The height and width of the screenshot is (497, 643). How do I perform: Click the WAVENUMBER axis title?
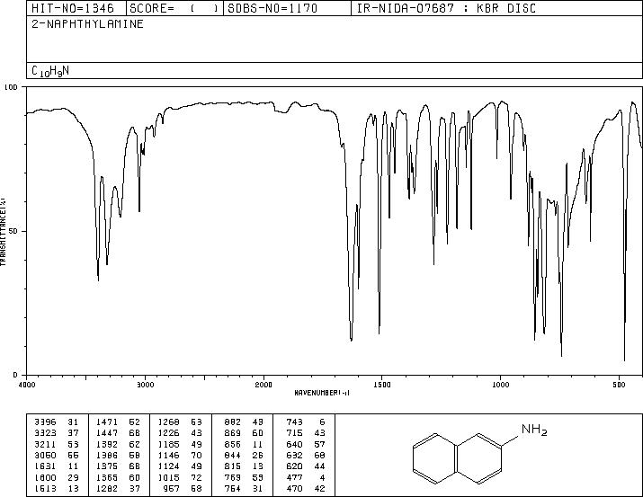pos(322,393)
